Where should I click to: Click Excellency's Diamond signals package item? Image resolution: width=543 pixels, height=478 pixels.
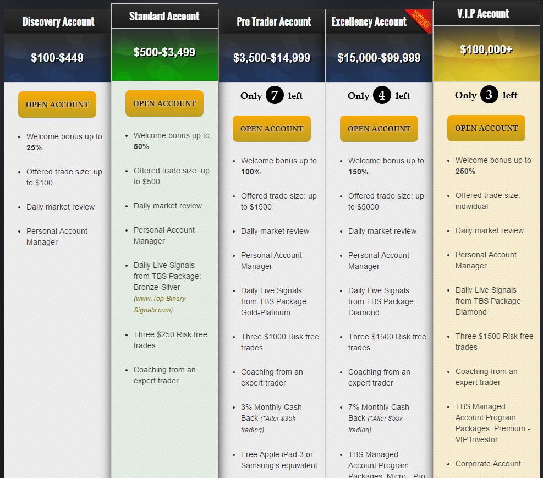[x=382, y=301]
